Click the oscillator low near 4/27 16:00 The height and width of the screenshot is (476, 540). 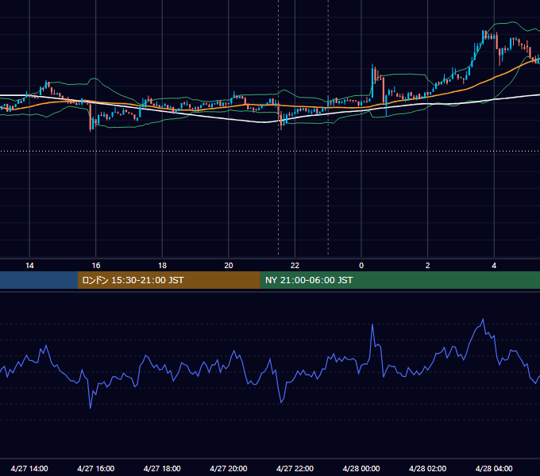tap(91, 408)
